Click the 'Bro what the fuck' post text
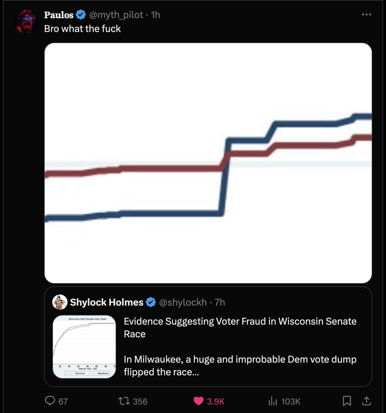This screenshot has height=413, width=386. [x=82, y=29]
